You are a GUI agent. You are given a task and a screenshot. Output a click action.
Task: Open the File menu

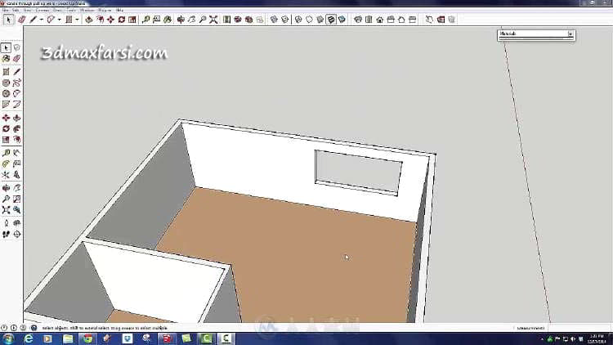click(x=6, y=10)
